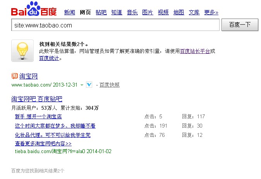Image resolution: width=261 pixels, height=179 pixels.
Task: Click 查看更多淘宝网吧内容>>
Action: tap(43, 143)
